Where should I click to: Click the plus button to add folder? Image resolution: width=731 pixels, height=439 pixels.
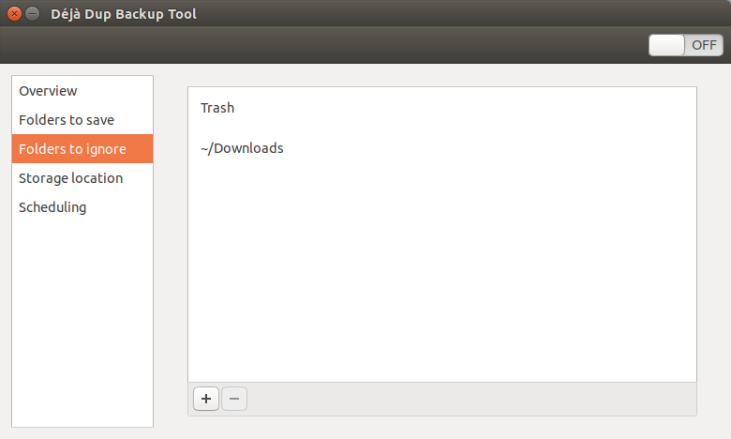click(x=206, y=399)
